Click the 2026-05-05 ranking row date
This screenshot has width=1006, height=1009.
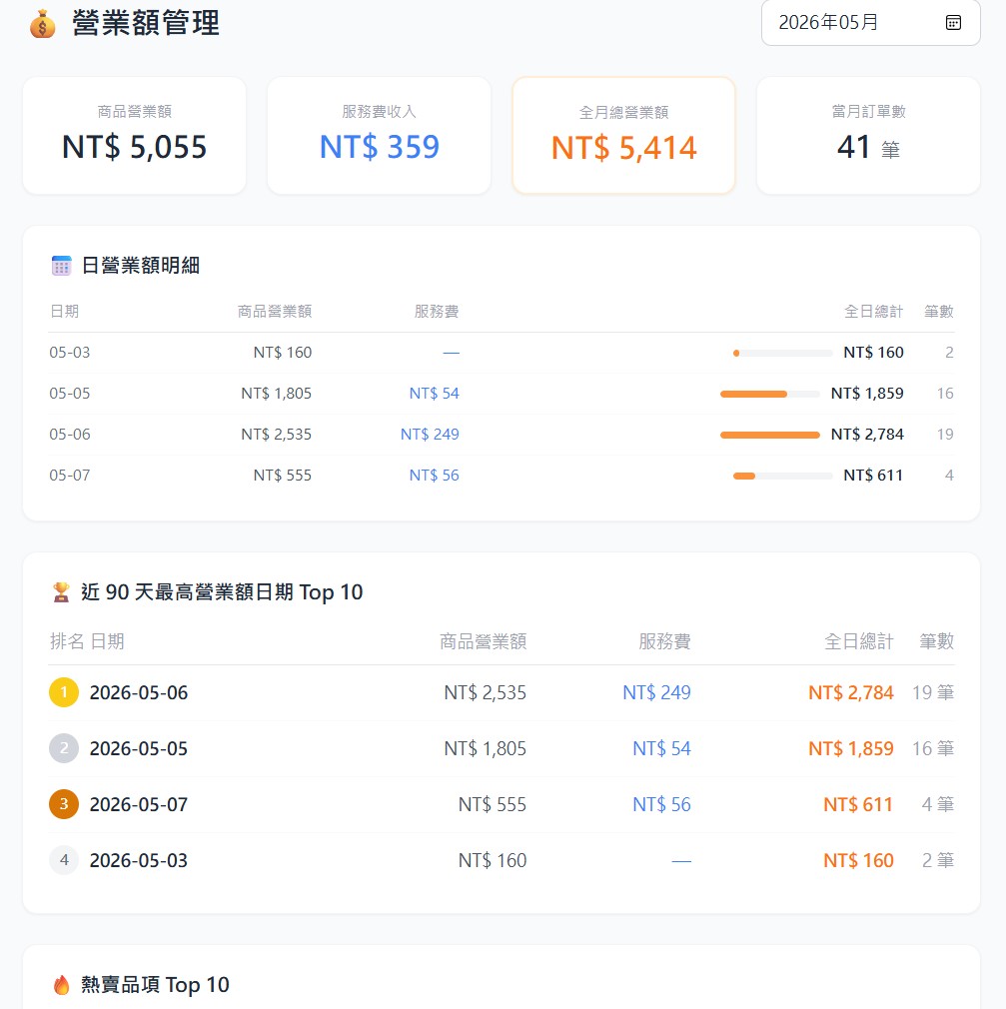coord(139,748)
